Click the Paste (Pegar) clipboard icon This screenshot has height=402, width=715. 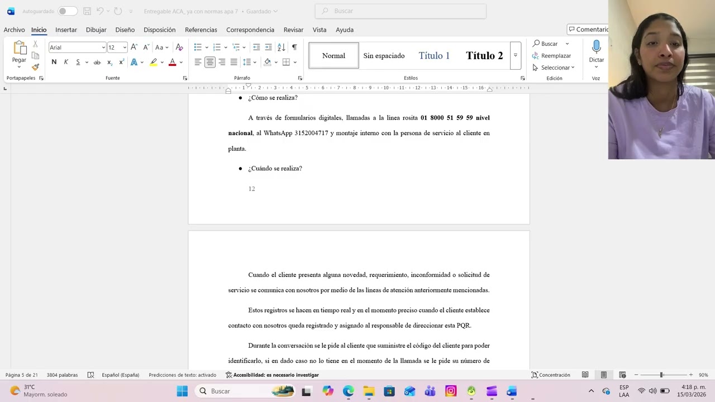[19, 48]
